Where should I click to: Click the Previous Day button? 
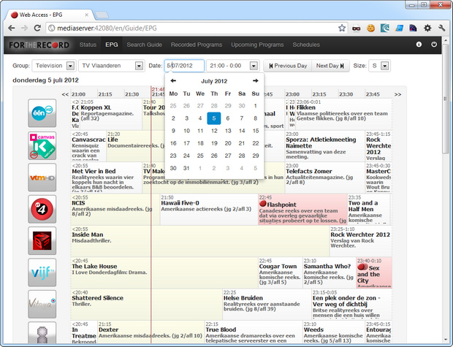point(288,66)
